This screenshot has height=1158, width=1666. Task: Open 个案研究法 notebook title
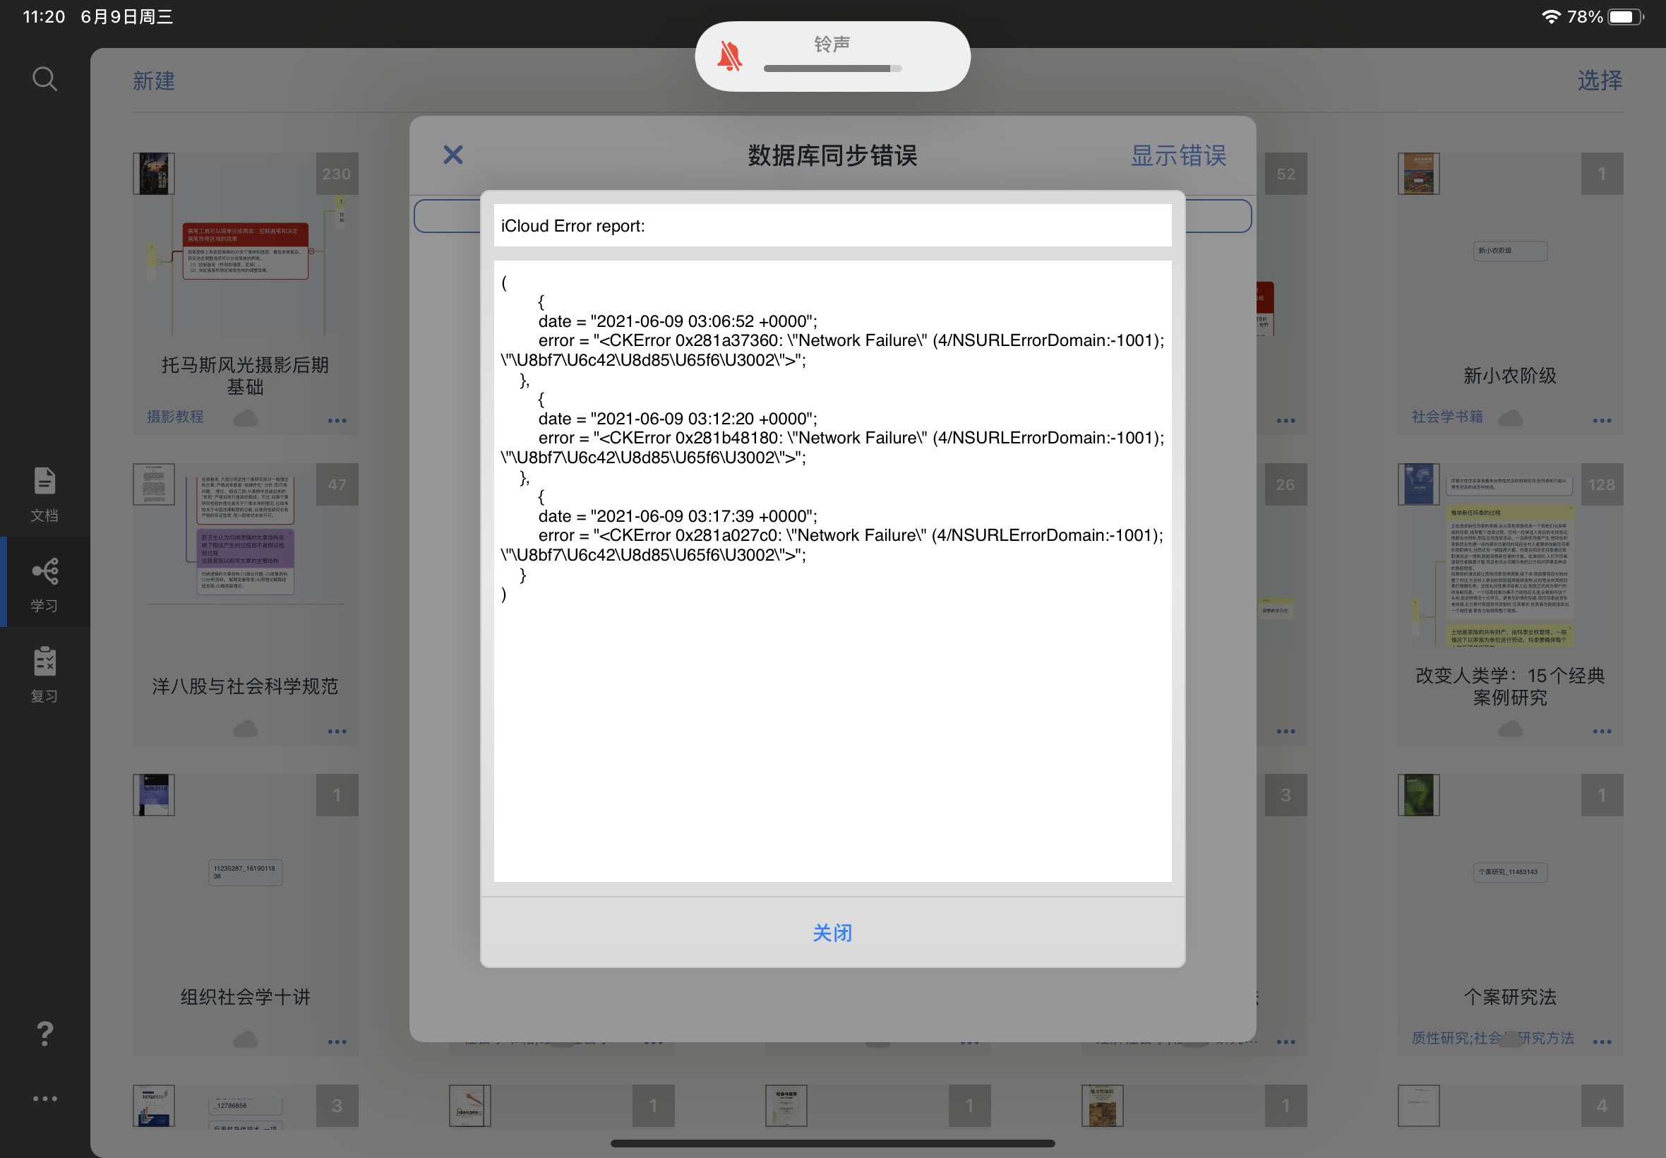click(x=1509, y=996)
